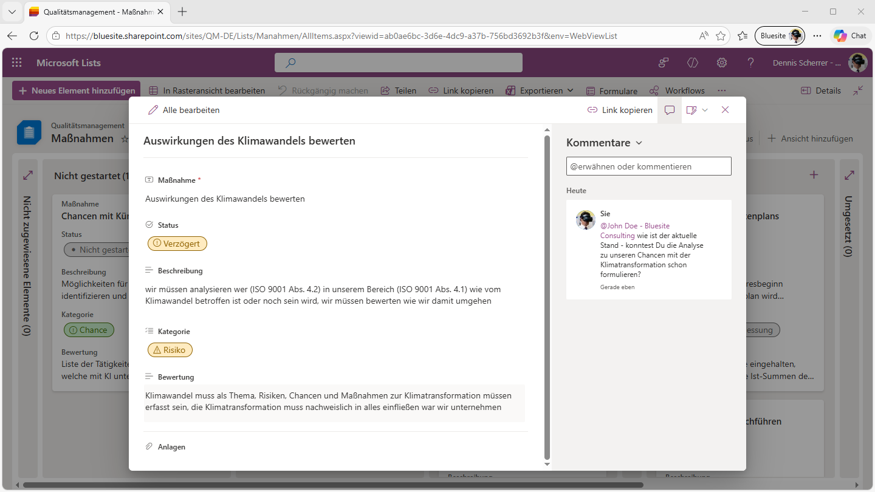Open the Workflows toolbar item

[x=677, y=91]
